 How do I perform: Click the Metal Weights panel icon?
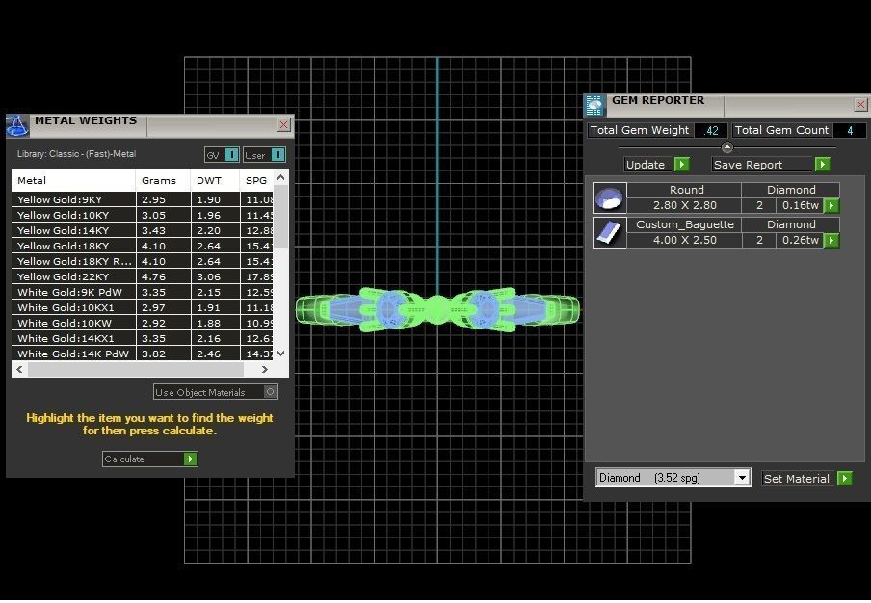pyautogui.click(x=17, y=126)
